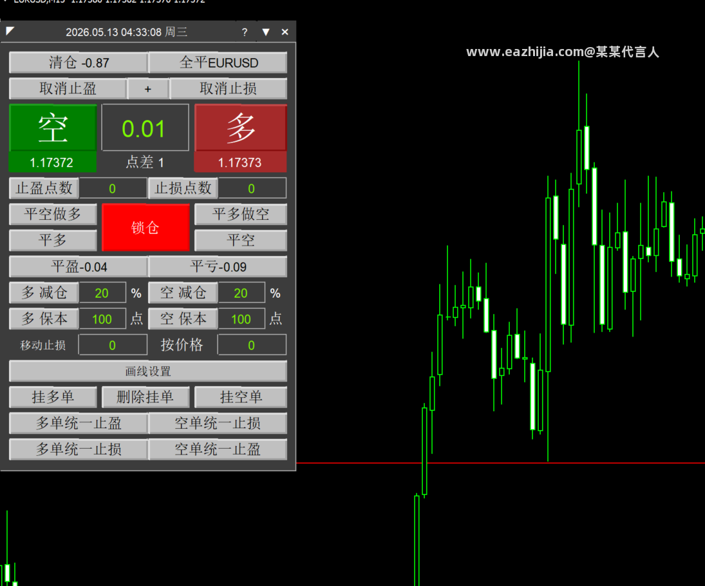Click the 清仓 -0.87 button
705x586 pixels.
(x=79, y=62)
